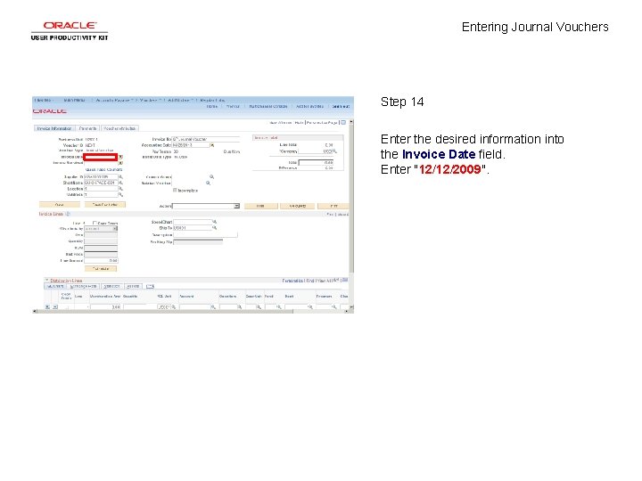Click into the Total amount input field

[x=316, y=162]
